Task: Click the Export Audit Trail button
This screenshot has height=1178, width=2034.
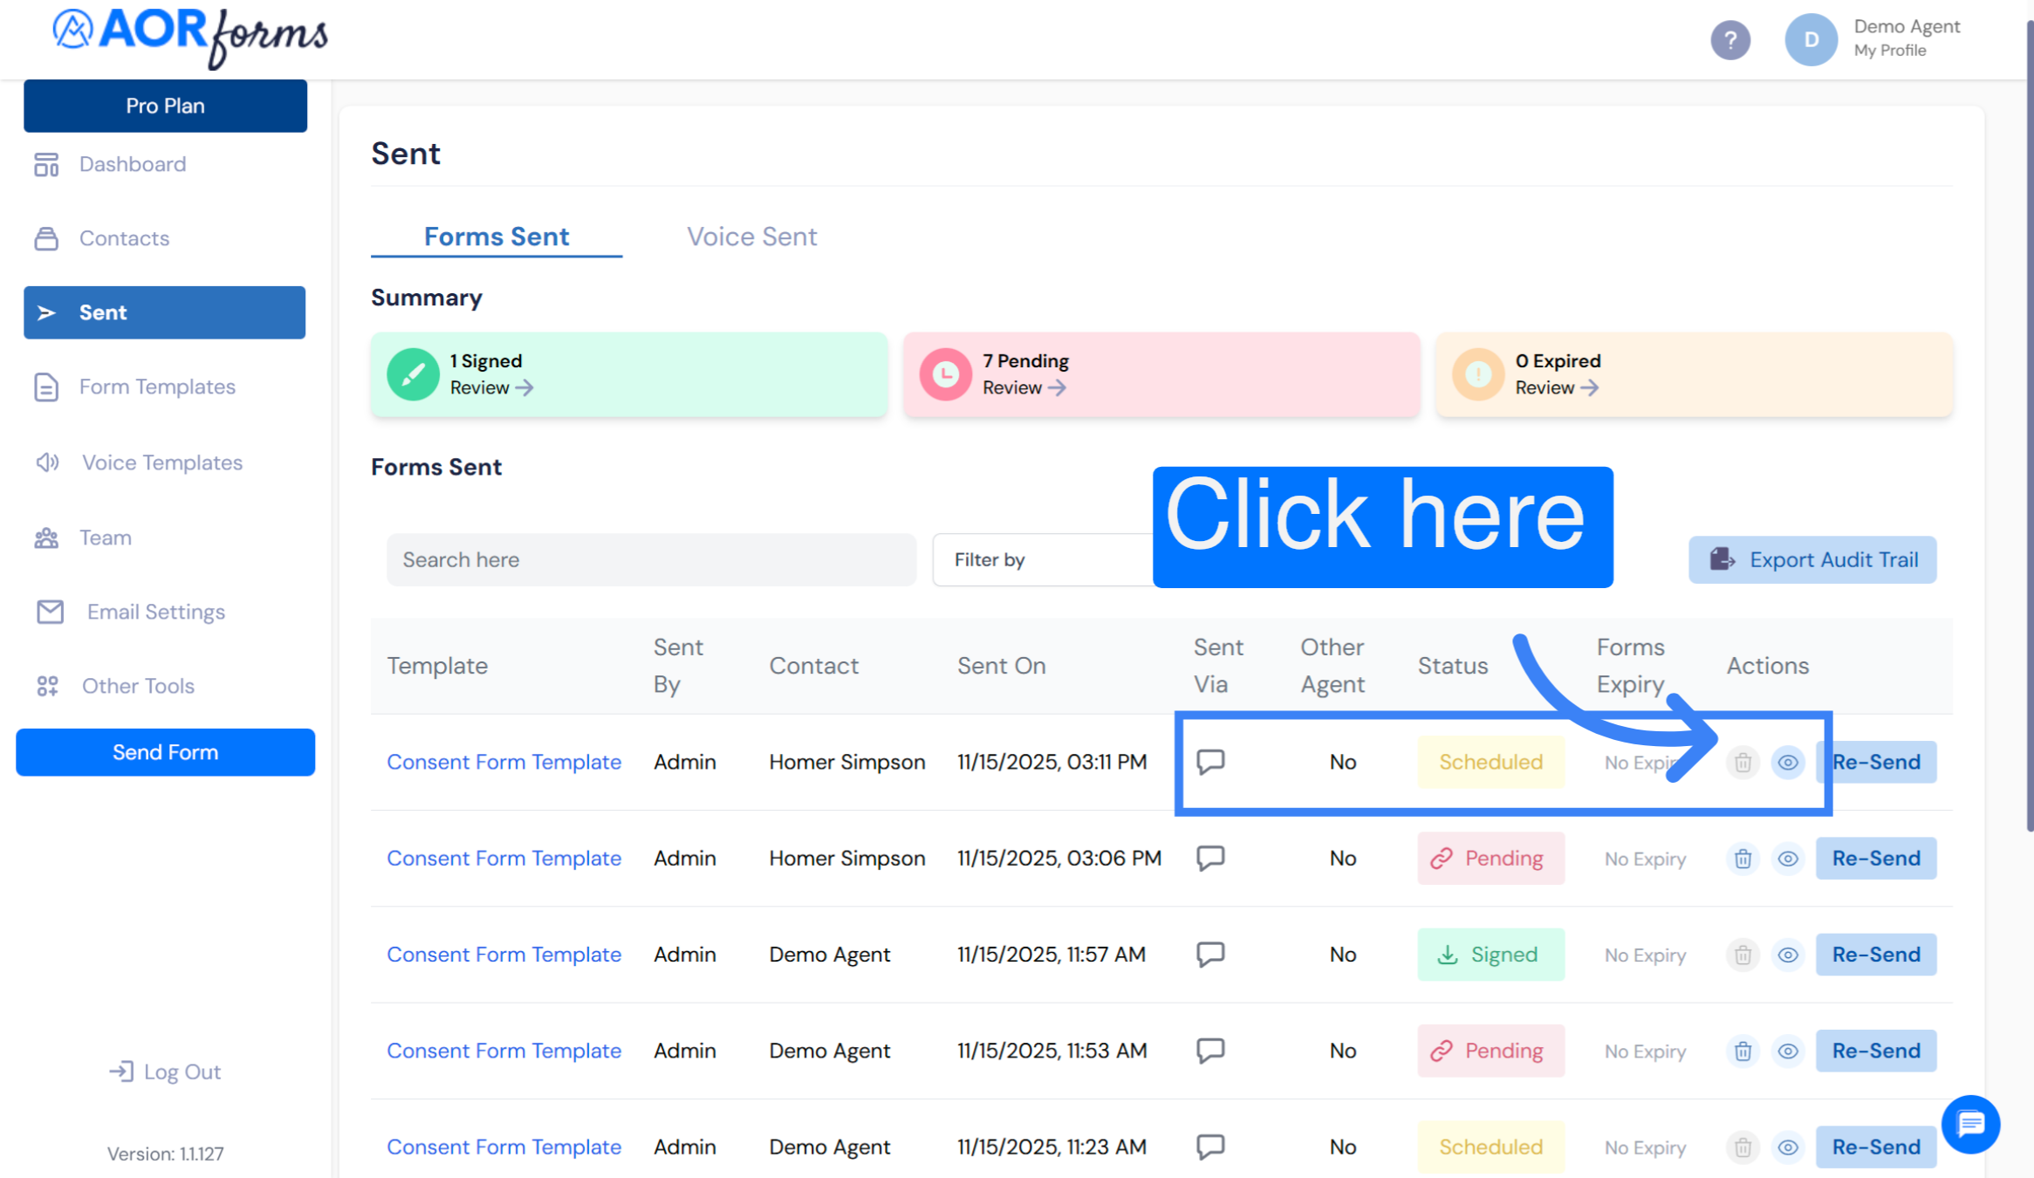Action: coord(1812,559)
